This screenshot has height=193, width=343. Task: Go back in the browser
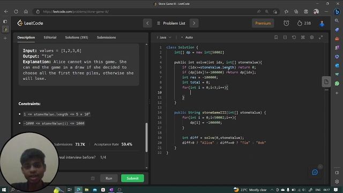(x=6, y=12)
